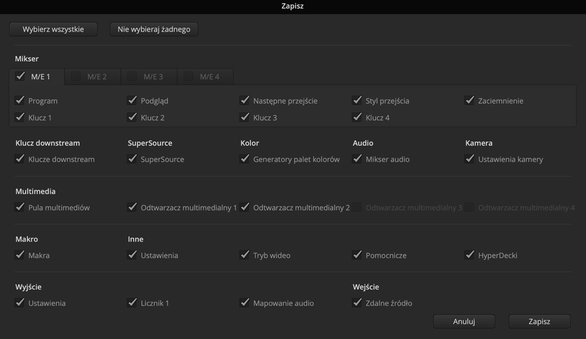
Task: Click the Wybierz wszystkie button
Action: (x=53, y=29)
